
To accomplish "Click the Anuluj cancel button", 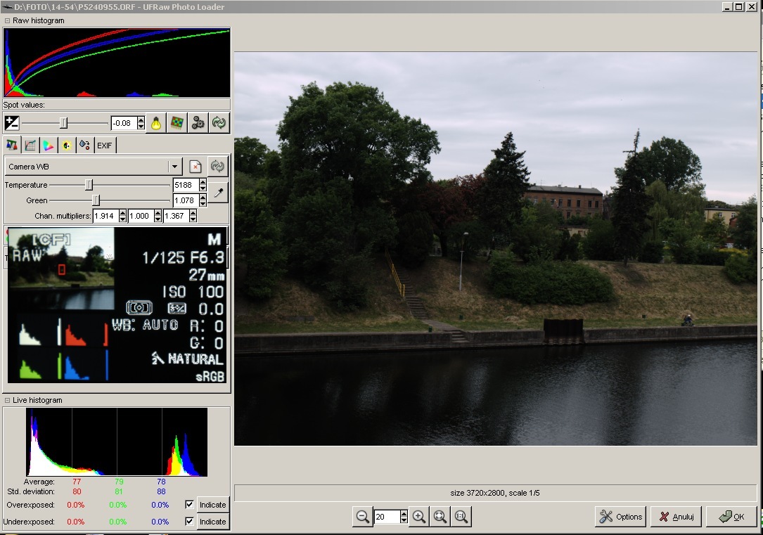I will [x=676, y=517].
